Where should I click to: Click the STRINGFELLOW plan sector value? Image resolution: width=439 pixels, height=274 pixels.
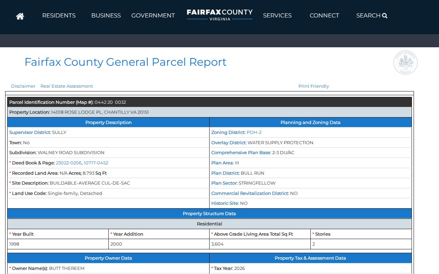click(x=257, y=183)
